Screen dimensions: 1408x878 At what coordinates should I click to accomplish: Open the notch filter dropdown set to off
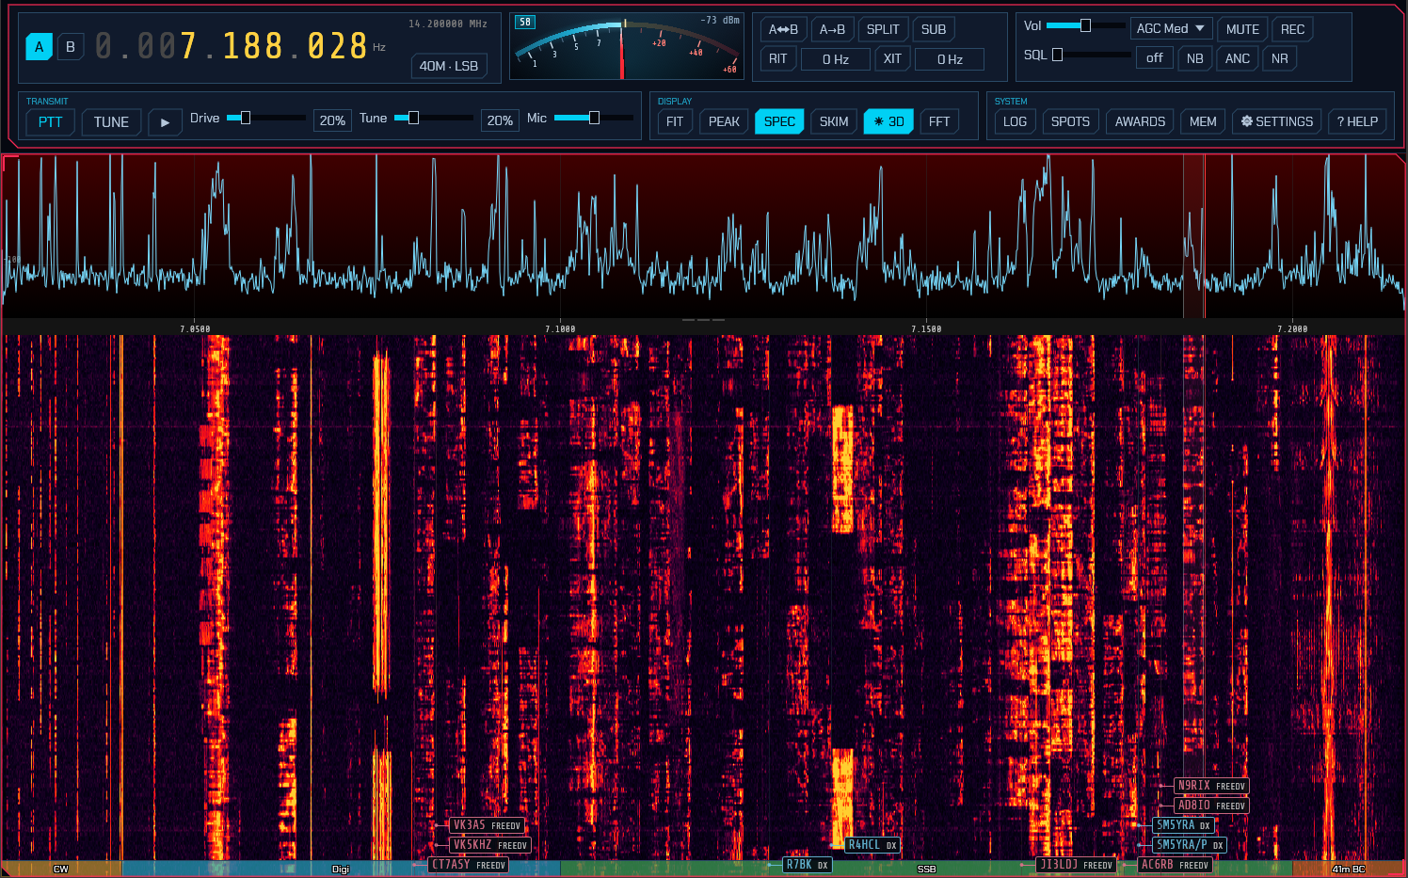(1154, 57)
